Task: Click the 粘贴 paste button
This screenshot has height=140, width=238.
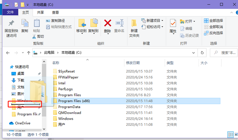Action: click(37, 26)
